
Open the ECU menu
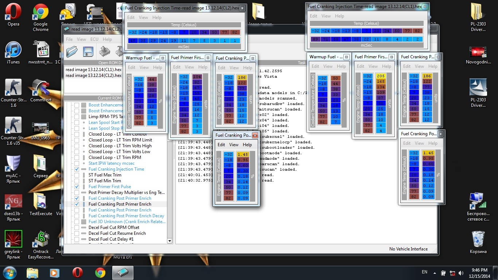(x=94, y=39)
